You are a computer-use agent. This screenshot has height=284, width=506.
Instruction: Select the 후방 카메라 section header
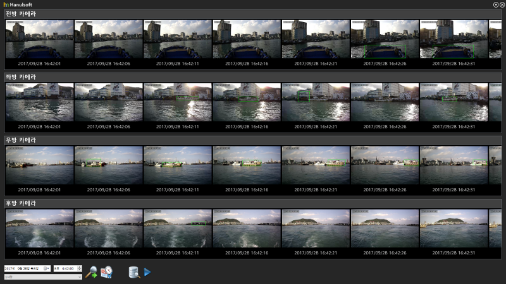point(21,203)
